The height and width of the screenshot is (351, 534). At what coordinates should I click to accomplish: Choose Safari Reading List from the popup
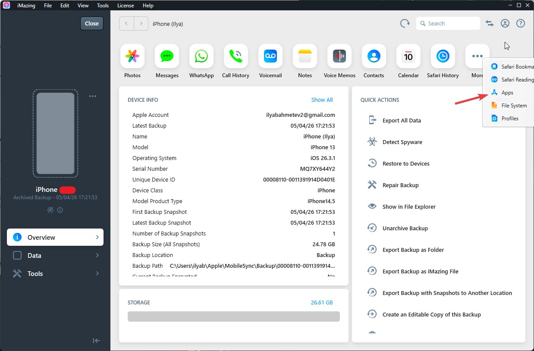pos(509,79)
